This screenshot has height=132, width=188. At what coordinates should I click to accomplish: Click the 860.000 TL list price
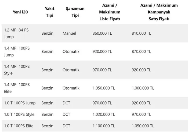pos(102,33)
